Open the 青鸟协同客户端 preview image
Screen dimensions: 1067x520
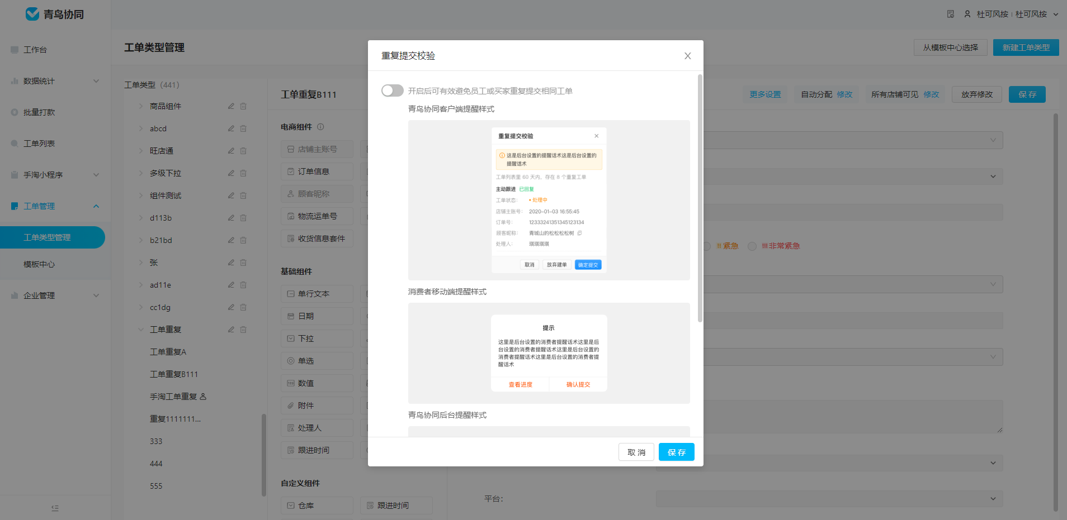(x=549, y=200)
